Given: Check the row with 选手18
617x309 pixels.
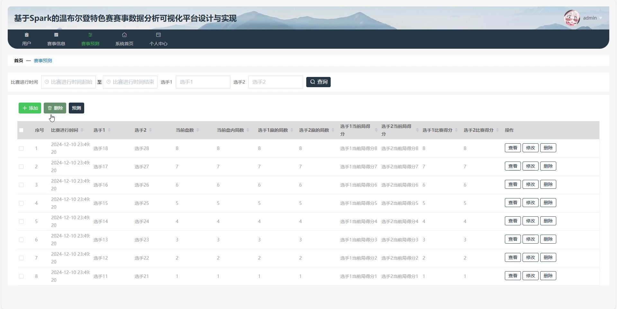Looking at the screenshot, I should (x=21, y=148).
